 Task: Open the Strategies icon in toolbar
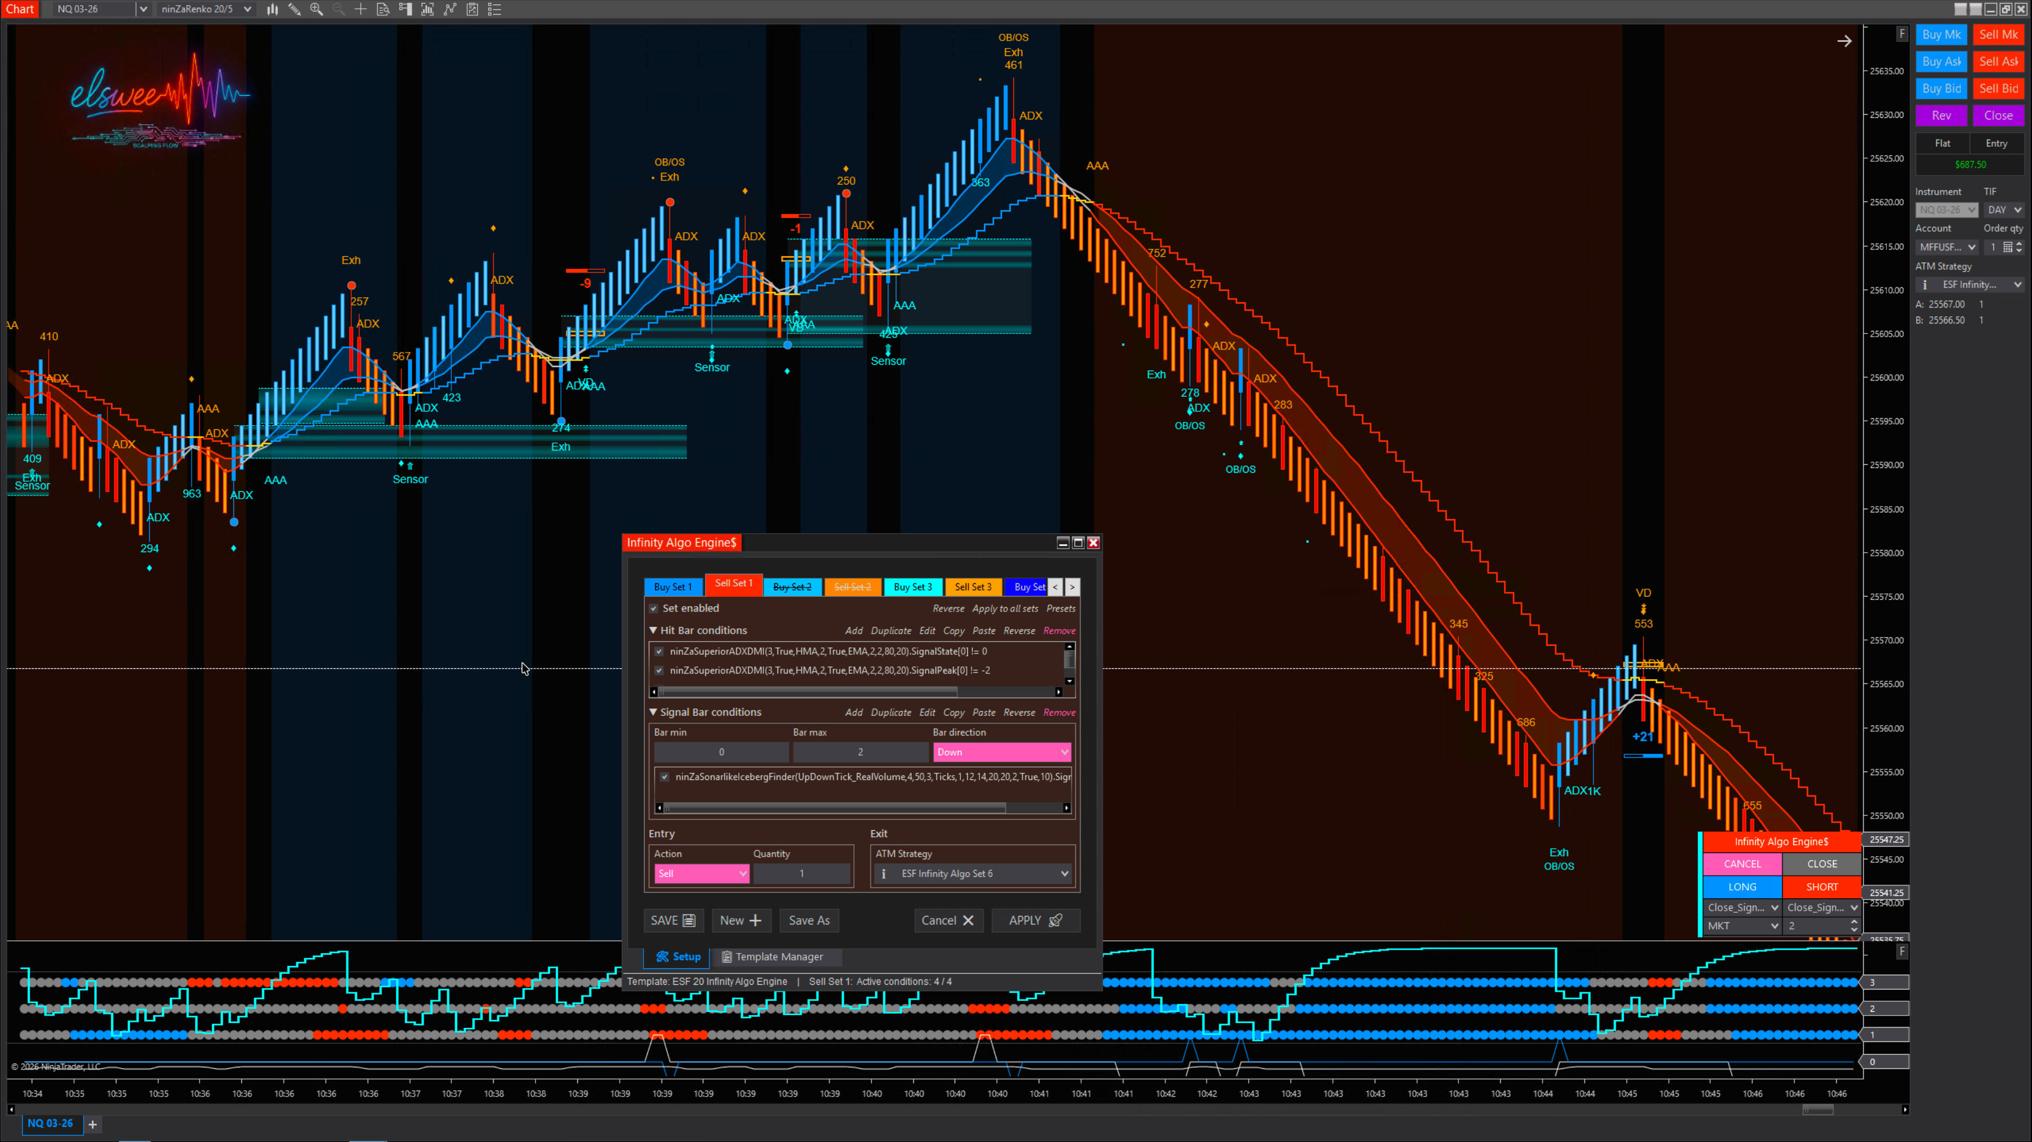coord(471,10)
